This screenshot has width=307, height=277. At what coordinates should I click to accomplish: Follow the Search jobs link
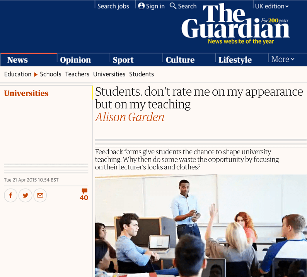coord(113,6)
